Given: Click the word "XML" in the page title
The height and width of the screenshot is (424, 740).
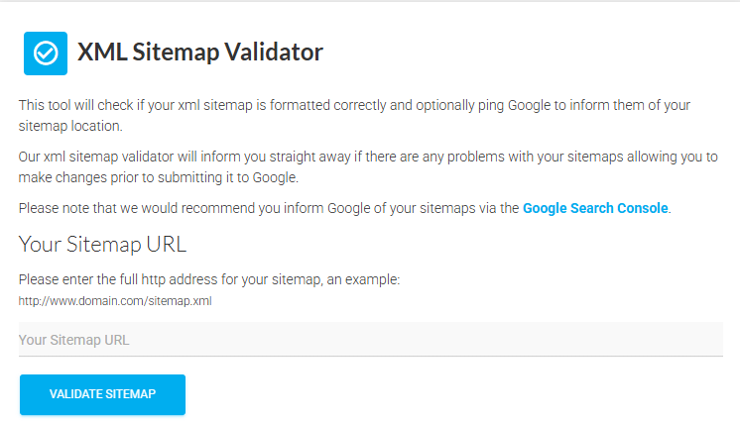Looking at the screenshot, I should [x=102, y=52].
